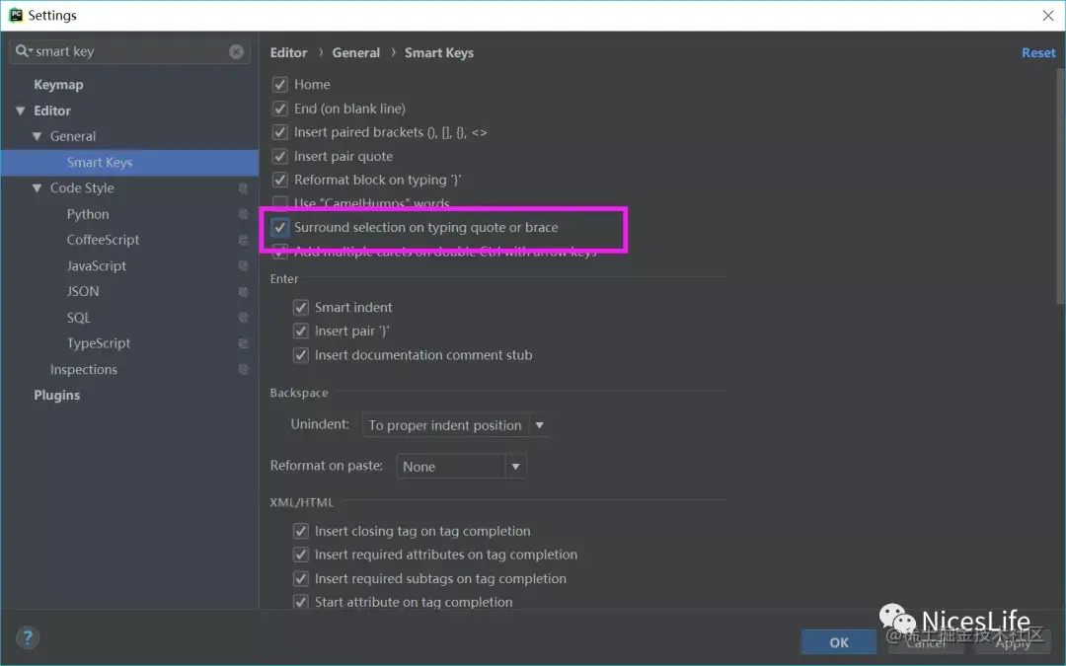The width and height of the screenshot is (1066, 666).
Task: Close the Settings dialog window
Action: 1047,15
